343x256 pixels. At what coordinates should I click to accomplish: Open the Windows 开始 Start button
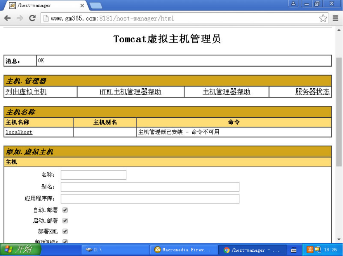(x=20, y=249)
